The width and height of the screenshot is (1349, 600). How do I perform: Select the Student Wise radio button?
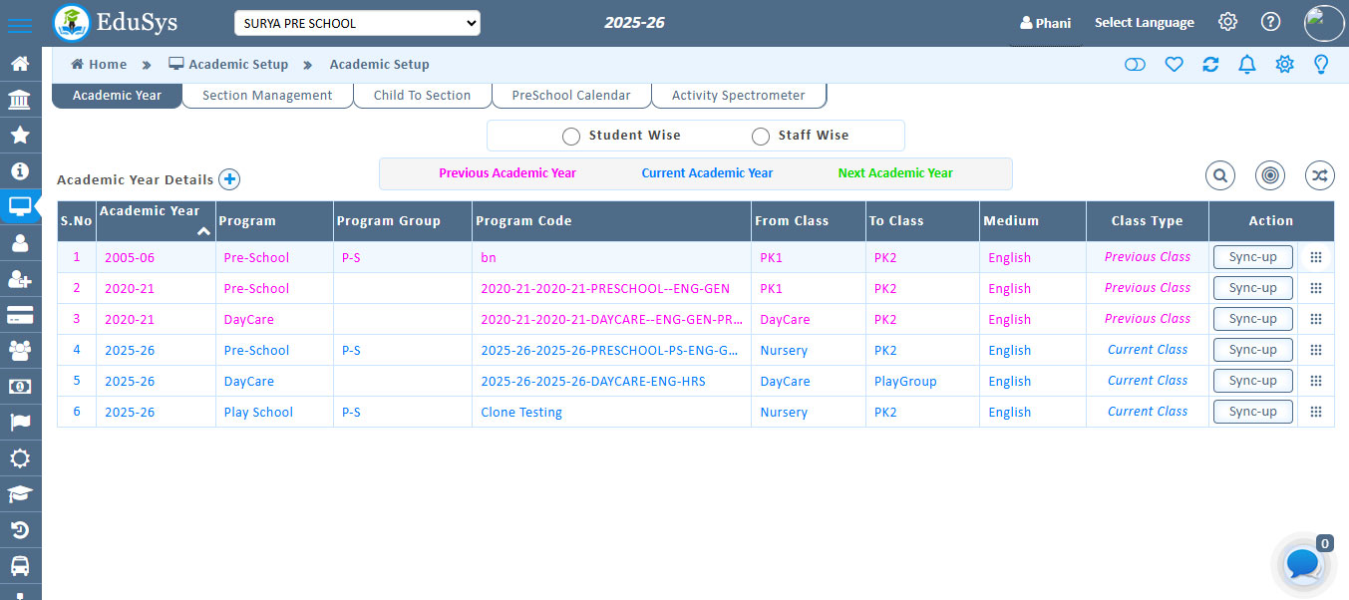pyautogui.click(x=571, y=136)
